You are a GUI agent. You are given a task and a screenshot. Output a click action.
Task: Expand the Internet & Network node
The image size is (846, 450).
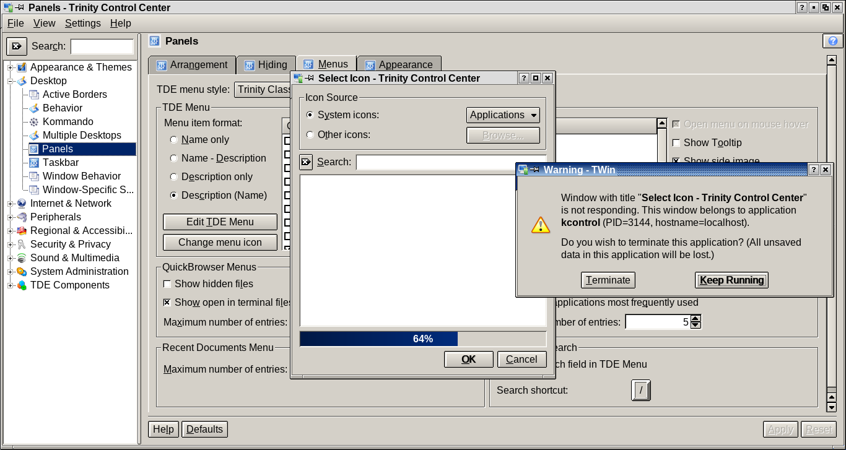[x=10, y=203]
